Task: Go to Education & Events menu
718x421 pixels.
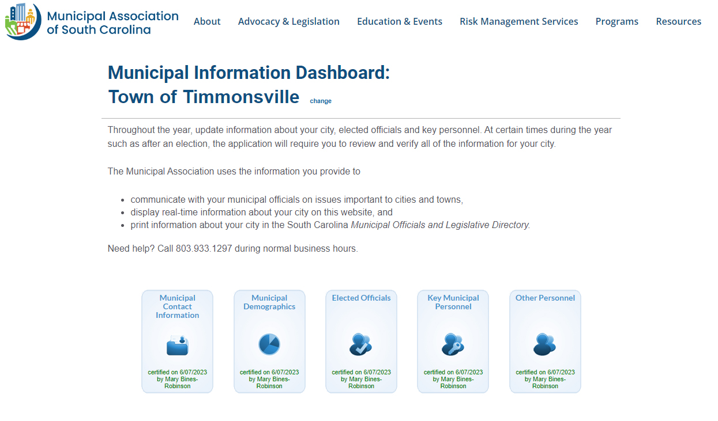Action: 400,21
